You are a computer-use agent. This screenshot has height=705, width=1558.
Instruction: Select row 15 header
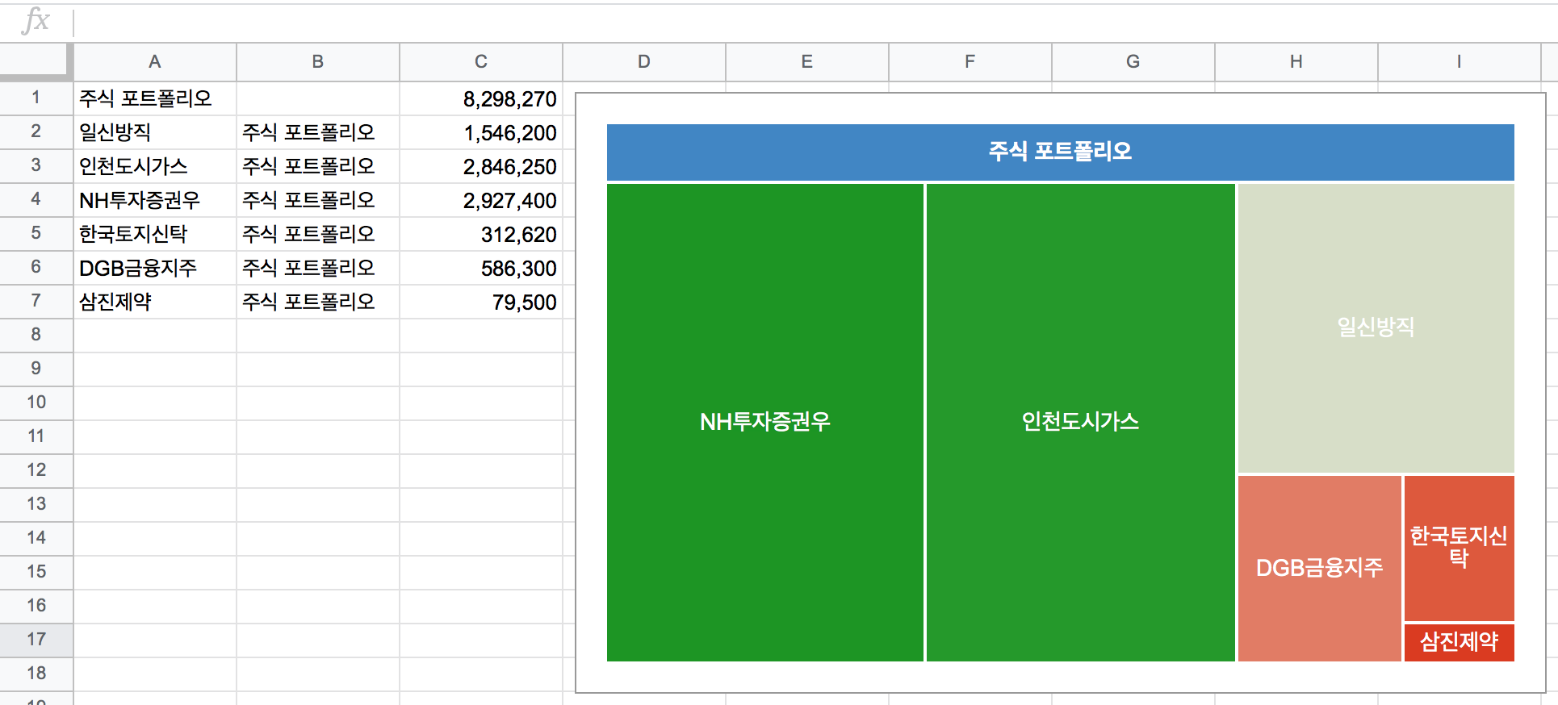point(36,572)
